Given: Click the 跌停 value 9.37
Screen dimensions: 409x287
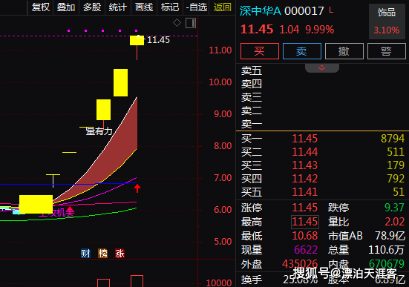Looking at the screenshot, I should [x=394, y=208].
